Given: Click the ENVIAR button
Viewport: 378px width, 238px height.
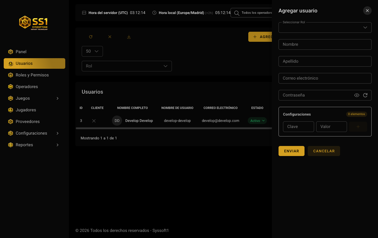Looking at the screenshot, I should (292, 151).
